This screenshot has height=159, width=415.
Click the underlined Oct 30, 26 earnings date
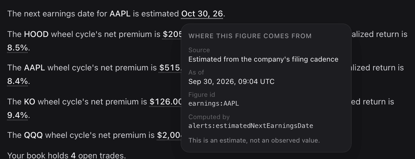pyautogui.click(x=202, y=14)
